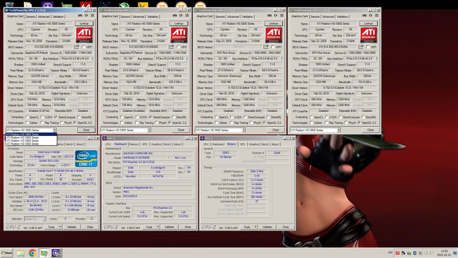The height and width of the screenshot is (258, 458).
Task: Open GPU selector dropdown in second GPU-Z window
Action: pyautogui.click(x=149, y=130)
